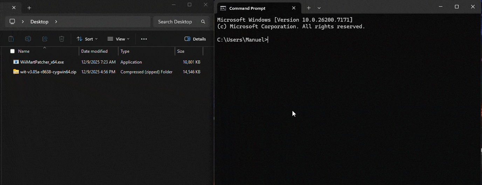Toggle the Details pane button
The width and height of the screenshot is (482, 185).
(x=195, y=39)
